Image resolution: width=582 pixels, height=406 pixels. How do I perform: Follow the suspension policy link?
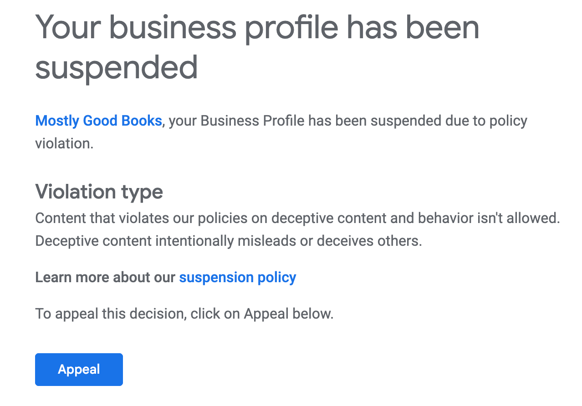238,277
